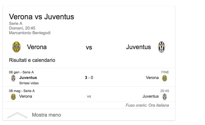This screenshot has width=205, height=125.
Task: Click Verona name in 08 mag fixture
Action: [x=25, y=96]
